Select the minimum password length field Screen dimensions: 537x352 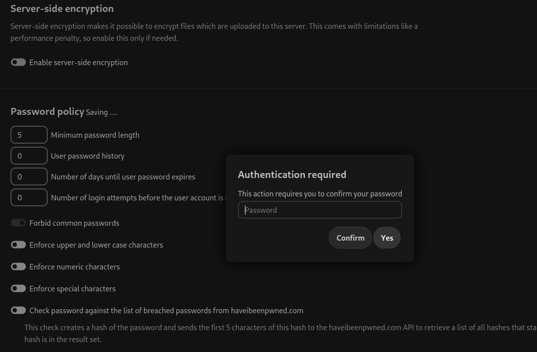(x=28, y=135)
